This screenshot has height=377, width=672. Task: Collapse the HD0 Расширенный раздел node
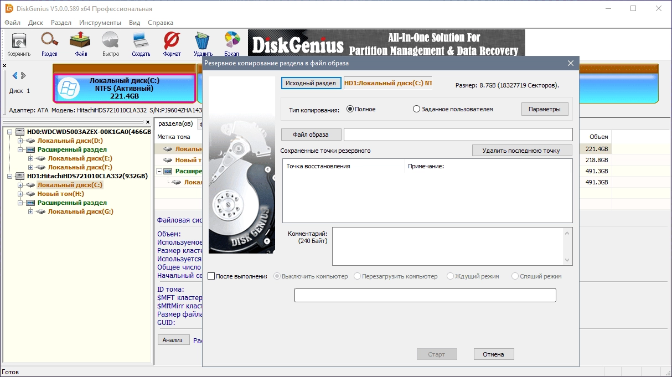(x=20, y=149)
